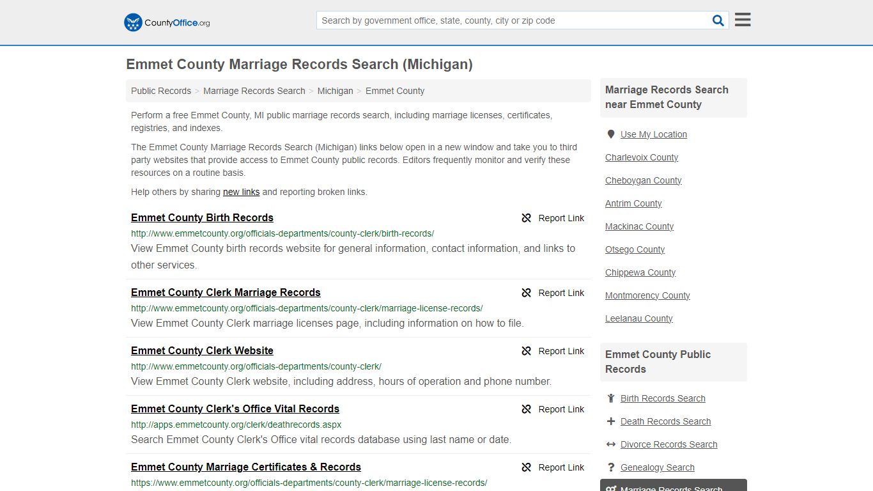The width and height of the screenshot is (873, 491).
Task: Open Leelanau County link
Action: point(639,318)
